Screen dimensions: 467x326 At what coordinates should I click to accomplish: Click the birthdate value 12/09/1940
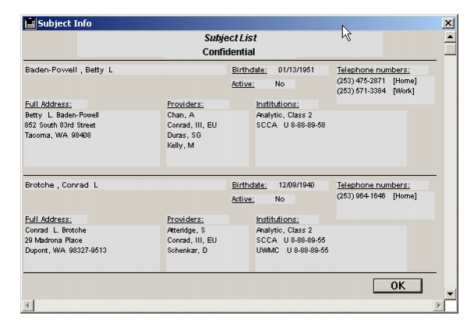pyautogui.click(x=296, y=185)
